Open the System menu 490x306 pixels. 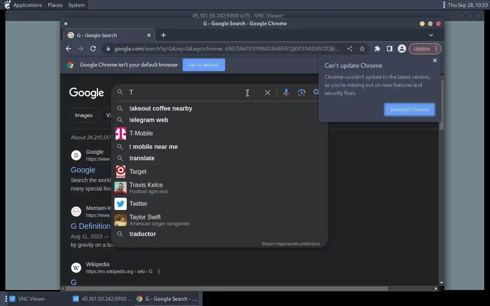(77, 5)
